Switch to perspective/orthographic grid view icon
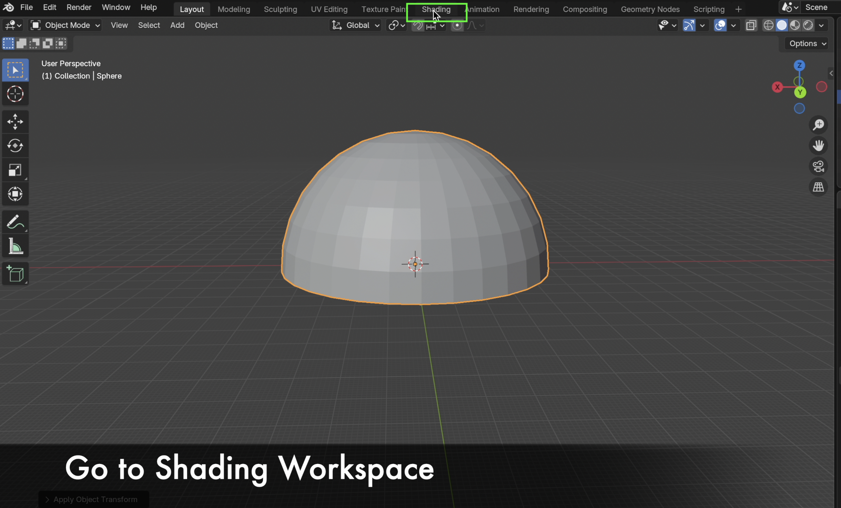The image size is (841, 508). (x=818, y=187)
